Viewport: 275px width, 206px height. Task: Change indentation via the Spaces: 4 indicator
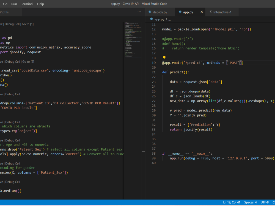coord(250,202)
